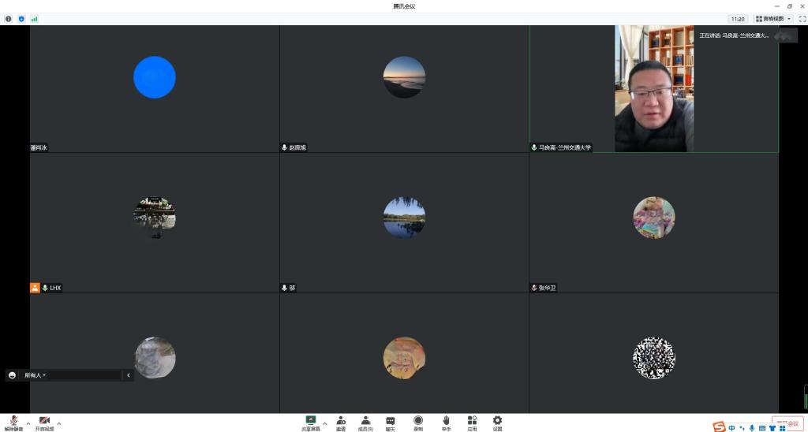The height and width of the screenshot is (432, 808).
Task: Expand audio options arrow beside microphone
Action: [x=28, y=423]
